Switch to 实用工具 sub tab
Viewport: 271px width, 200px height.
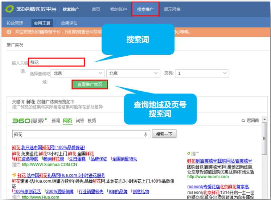click(x=42, y=23)
